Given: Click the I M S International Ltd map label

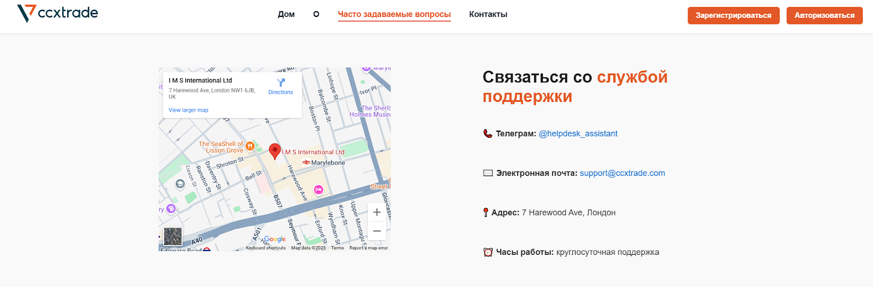Looking at the screenshot, I should point(313,152).
